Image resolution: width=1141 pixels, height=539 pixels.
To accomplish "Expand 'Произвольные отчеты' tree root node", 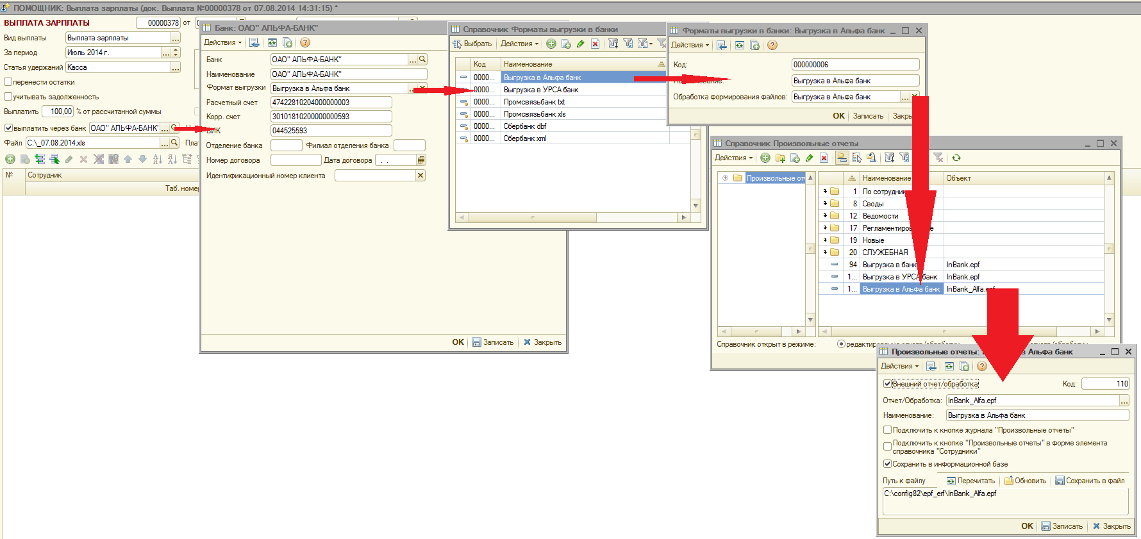I will [725, 178].
